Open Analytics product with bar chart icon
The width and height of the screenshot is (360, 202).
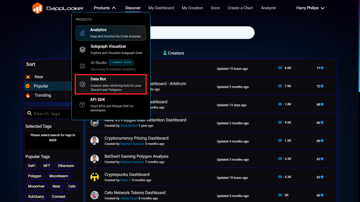(x=82, y=33)
